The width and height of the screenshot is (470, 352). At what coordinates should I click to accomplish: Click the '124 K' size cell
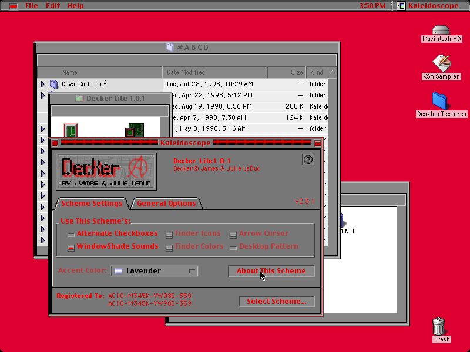click(x=294, y=117)
